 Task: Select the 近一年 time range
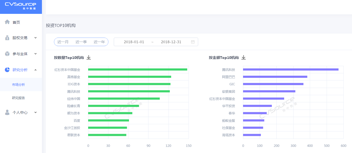pos(99,42)
